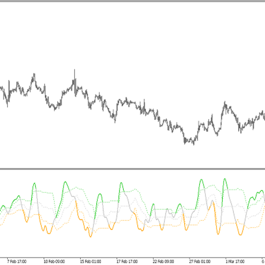Click the green oscillator peak above 17 Feb 17:00

120,183
